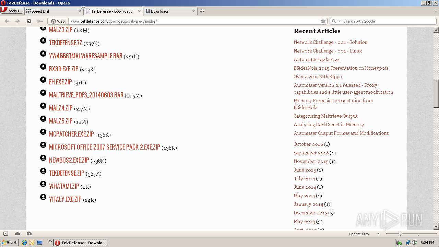Click the Update Error status text
The height and width of the screenshot is (247, 439).
coord(359,234)
